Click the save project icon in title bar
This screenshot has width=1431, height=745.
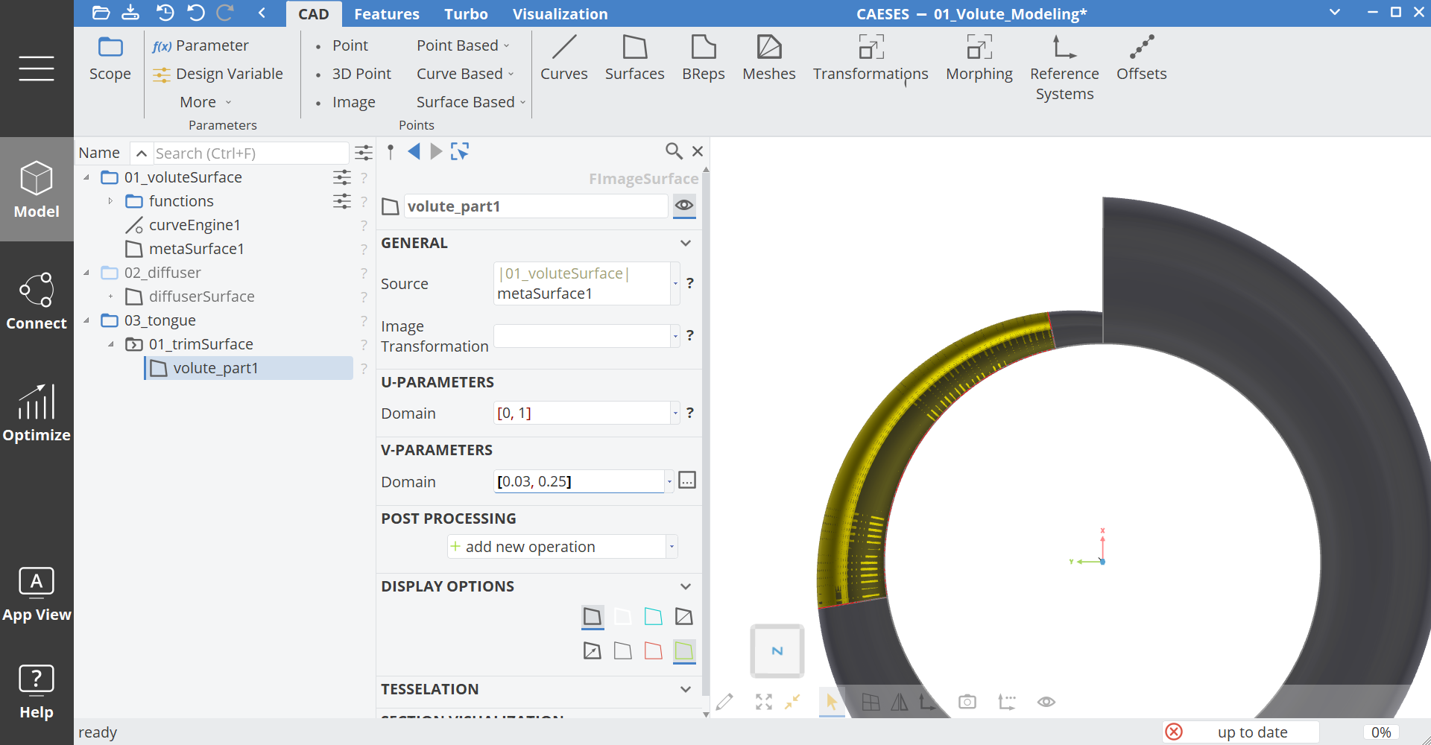pyautogui.click(x=130, y=13)
